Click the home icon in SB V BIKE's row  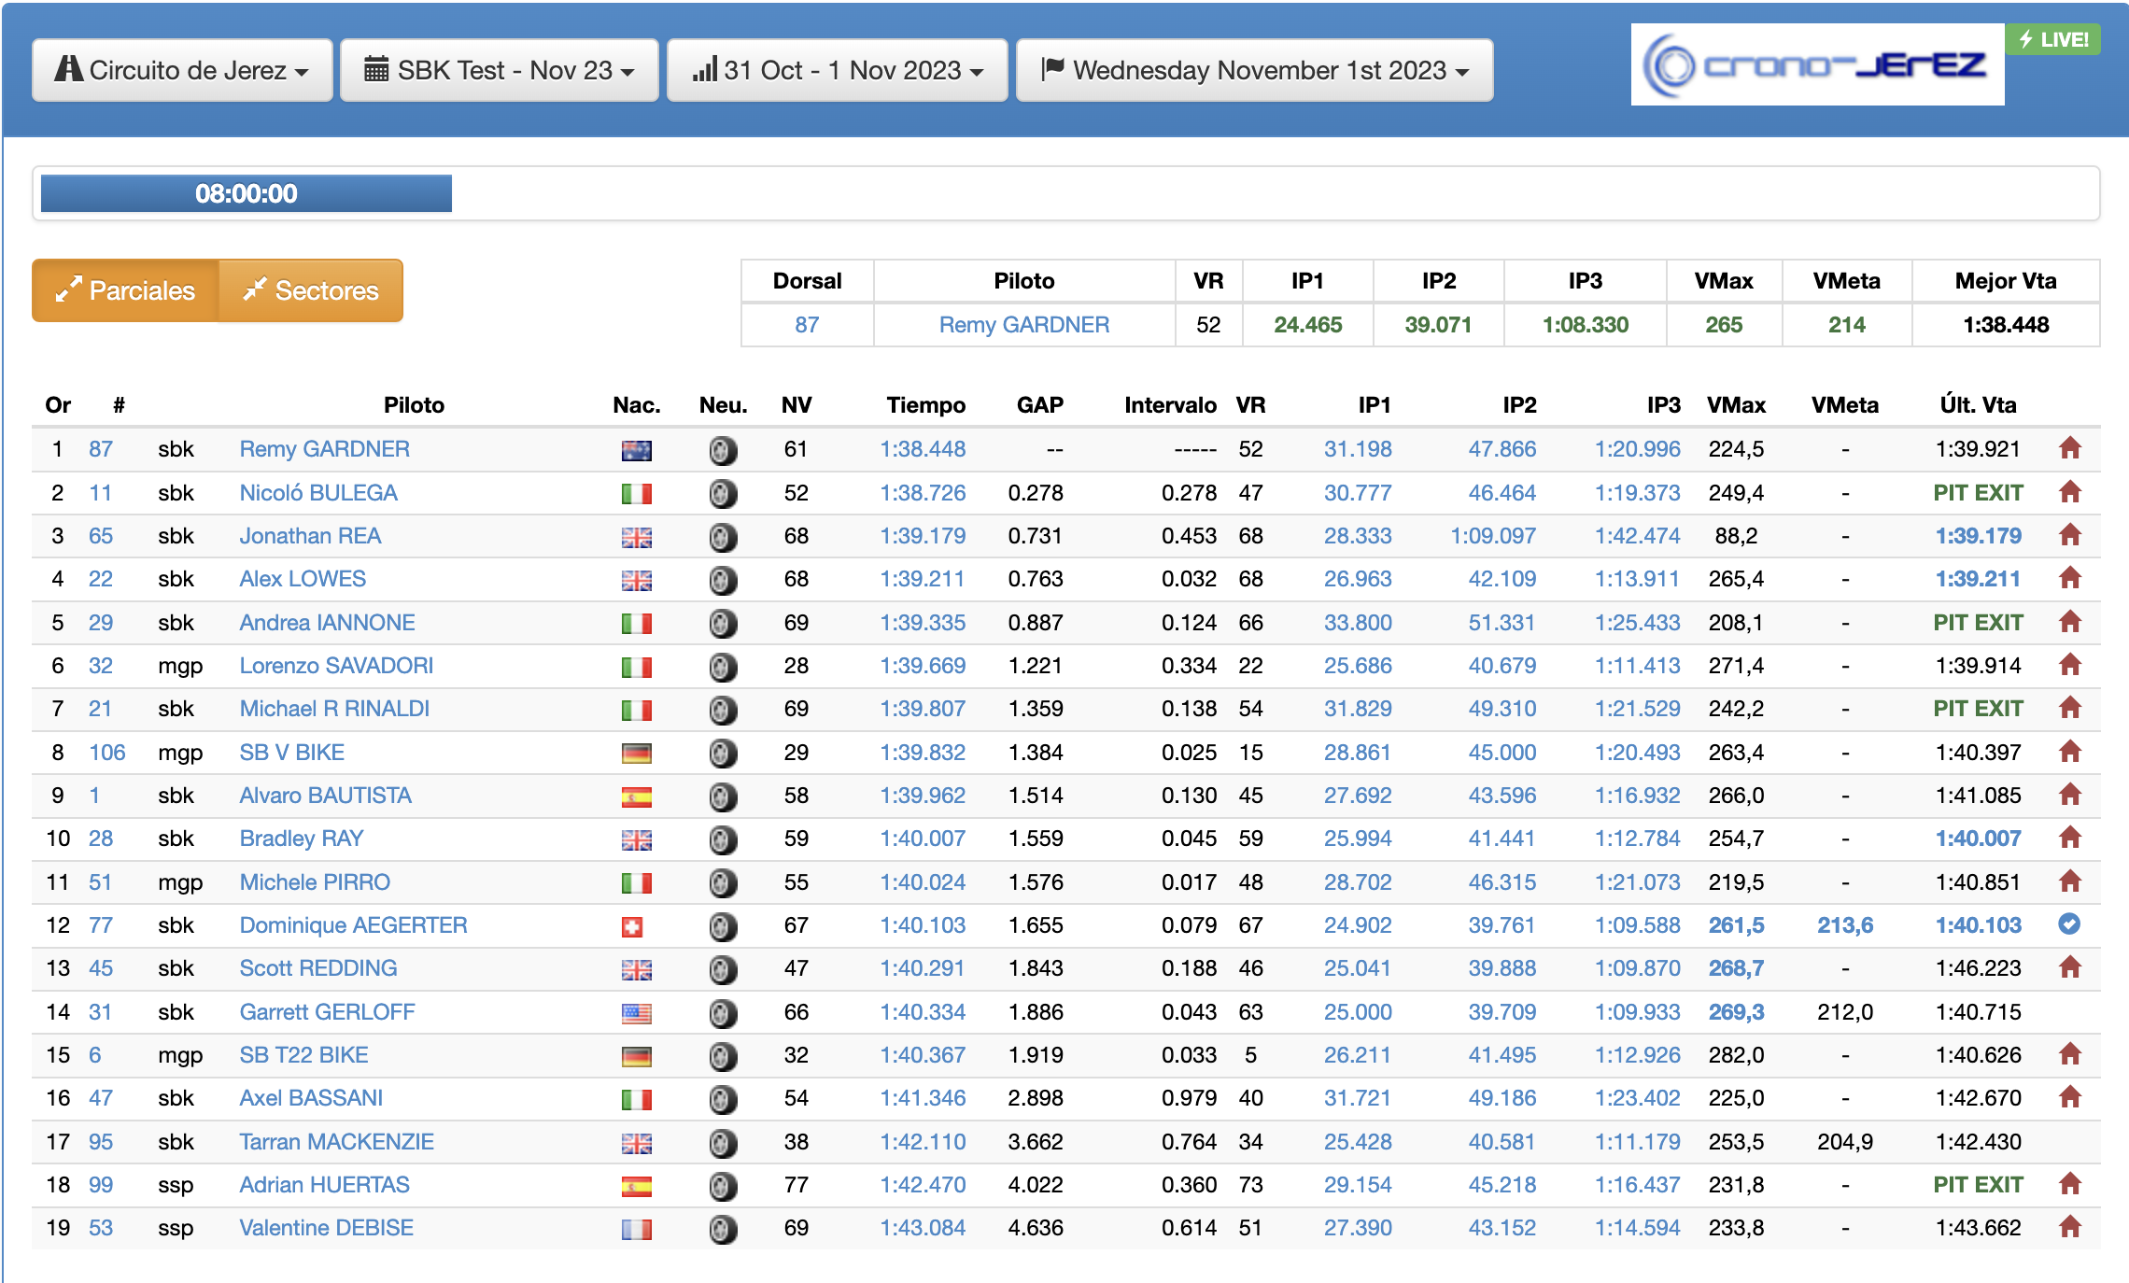click(x=2070, y=751)
